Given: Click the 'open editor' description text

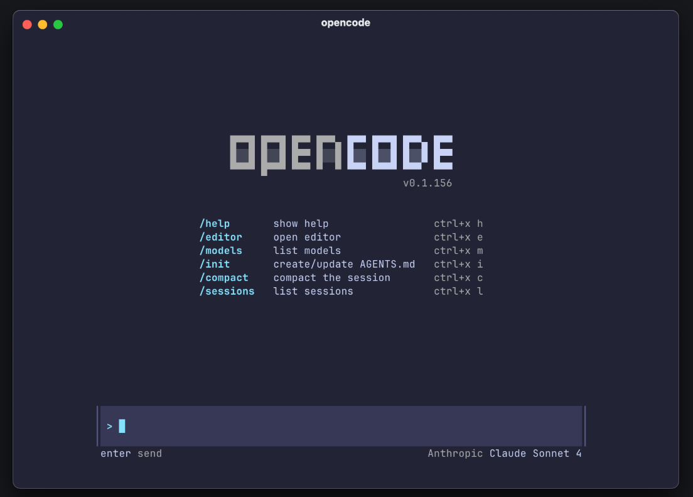Looking at the screenshot, I should point(307,238).
